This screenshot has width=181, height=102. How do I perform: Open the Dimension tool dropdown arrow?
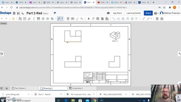click(62, 19)
